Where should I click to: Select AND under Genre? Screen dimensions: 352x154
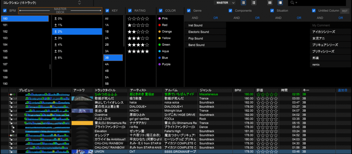195,18
